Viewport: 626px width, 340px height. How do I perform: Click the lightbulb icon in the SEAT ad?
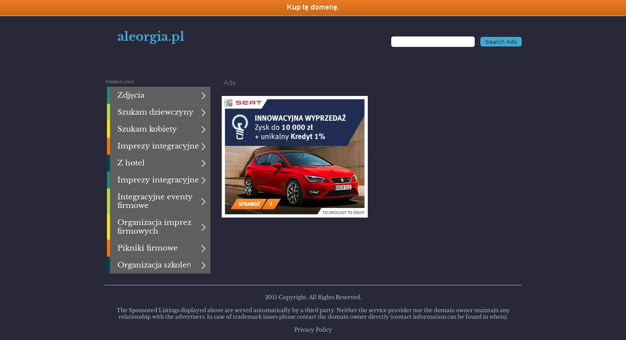[x=240, y=126]
